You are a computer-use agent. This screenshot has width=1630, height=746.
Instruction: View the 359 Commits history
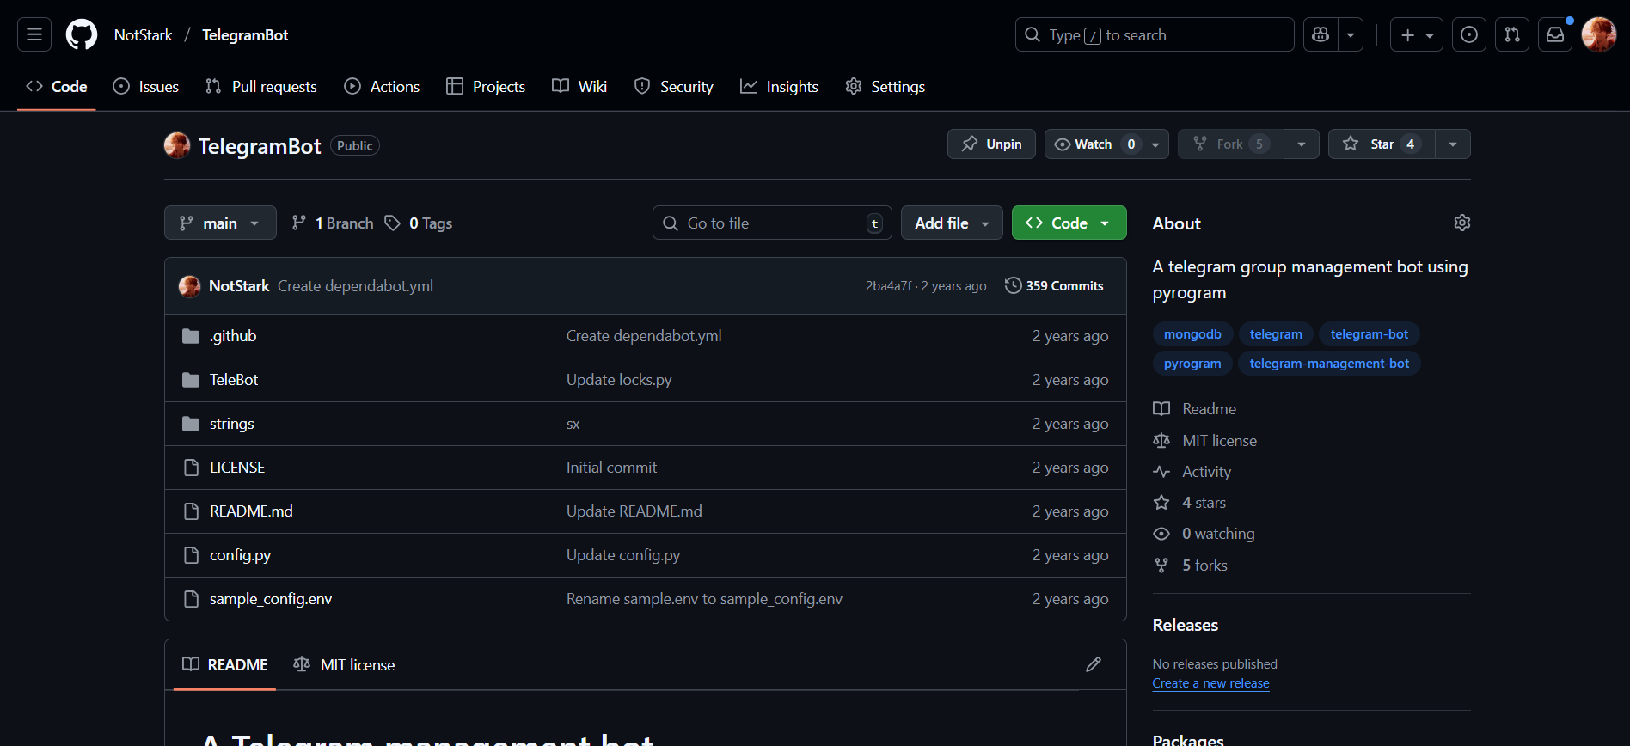[x=1054, y=286]
